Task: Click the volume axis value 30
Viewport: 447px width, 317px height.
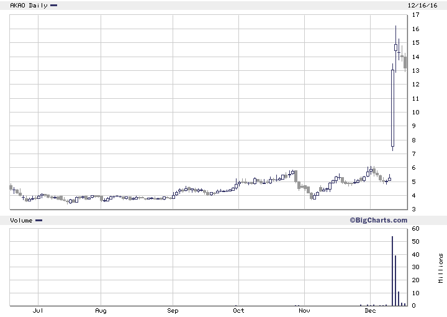Action: tap(415, 267)
